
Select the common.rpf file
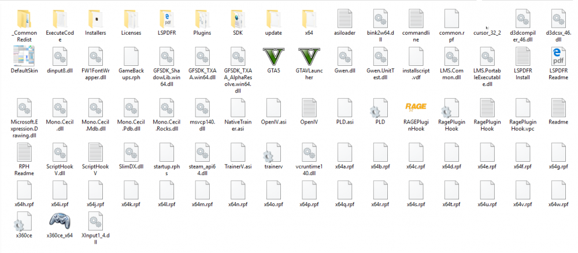tap(451, 19)
